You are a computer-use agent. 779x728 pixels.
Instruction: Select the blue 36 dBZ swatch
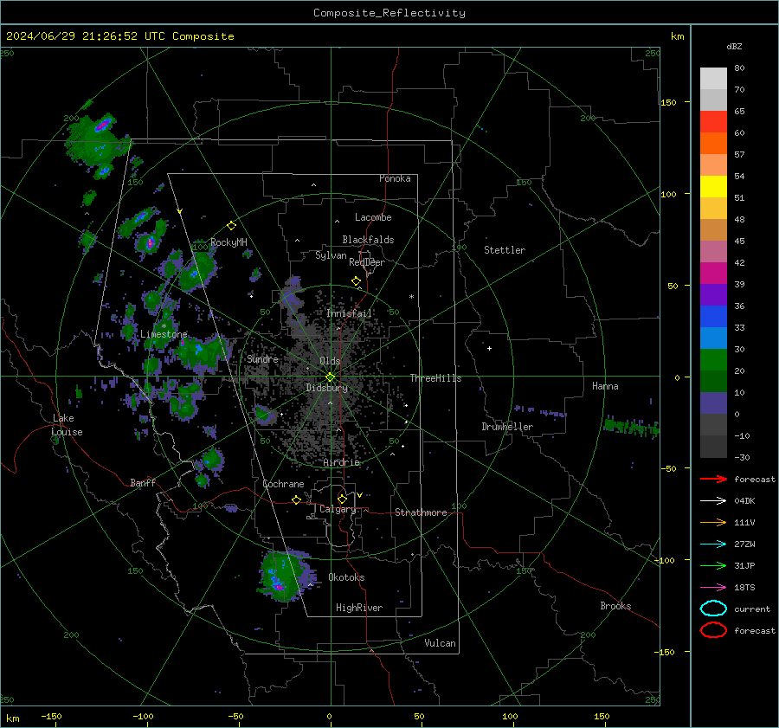tap(713, 317)
